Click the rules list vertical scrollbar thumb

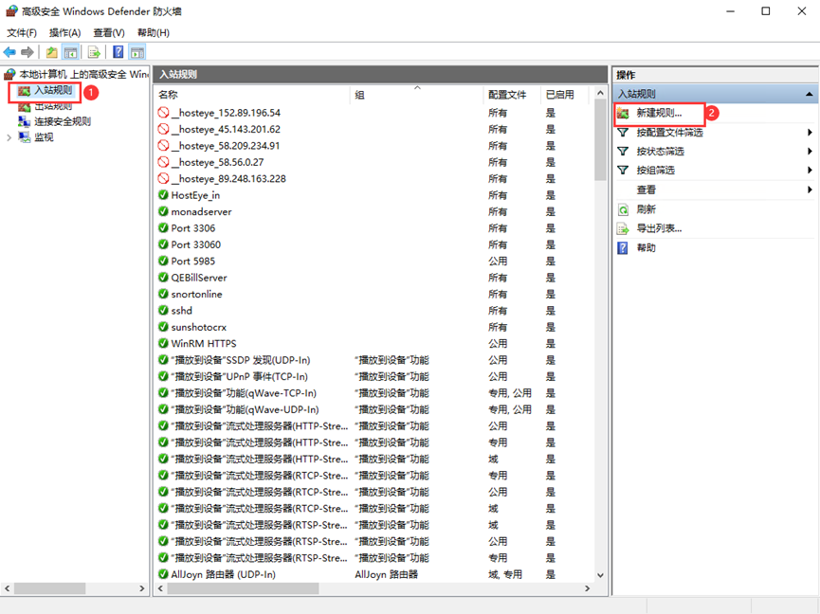pos(600,141)
